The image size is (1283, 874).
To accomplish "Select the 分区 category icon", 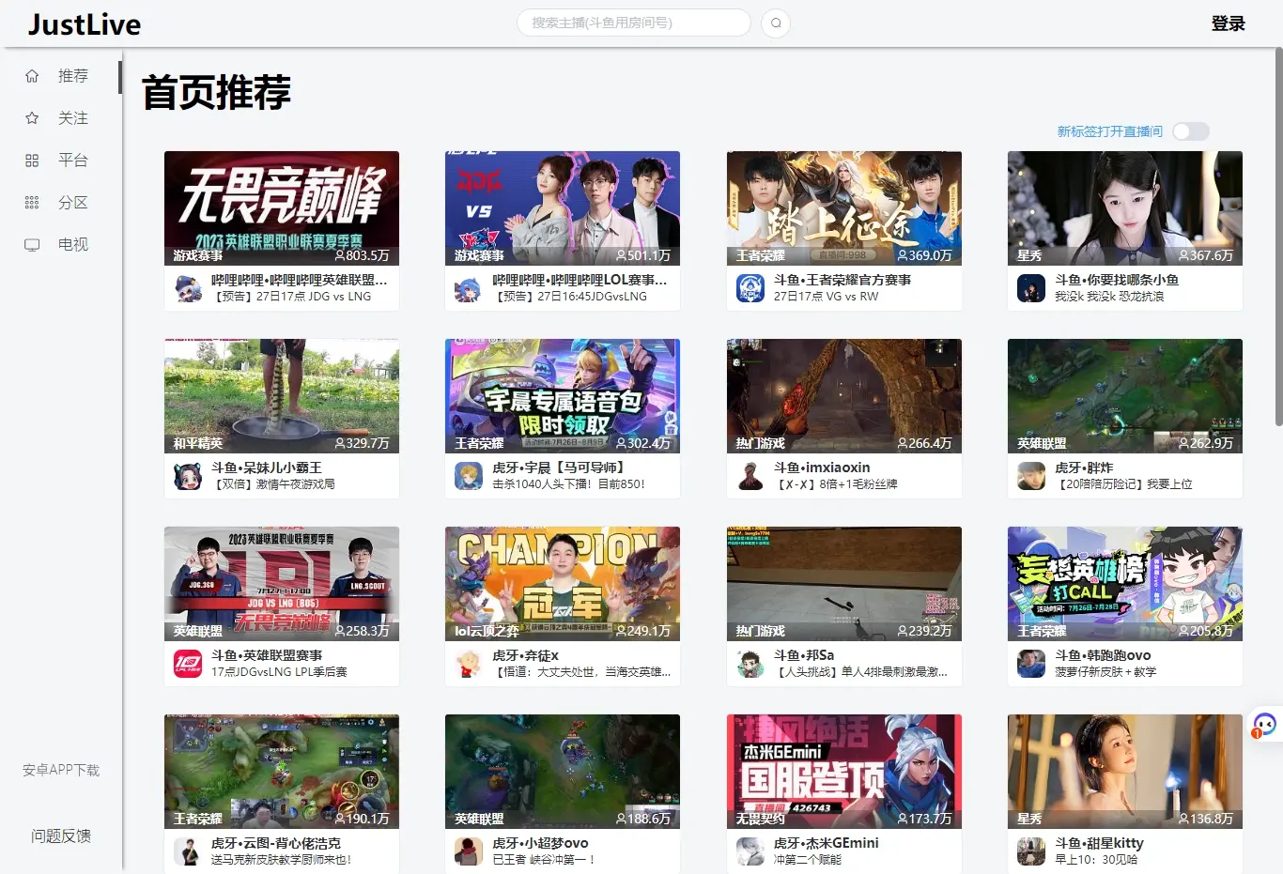I will 31,202.
